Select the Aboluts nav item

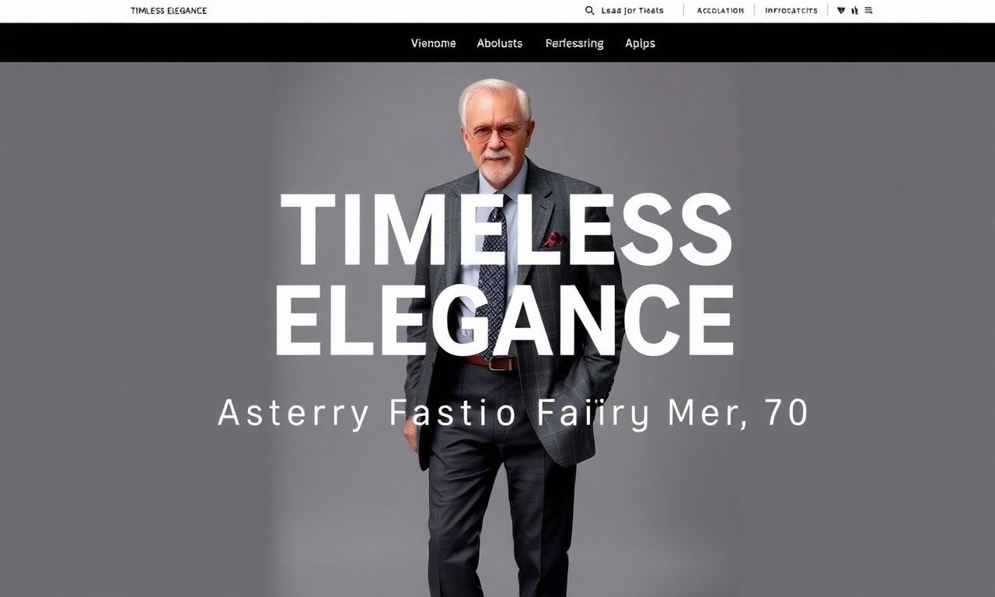pyautogui.click(x=500, y=44)
